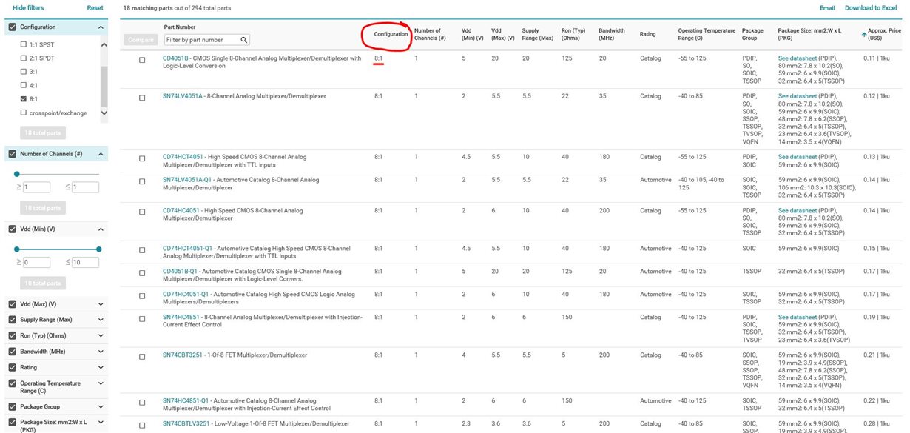910x433 pixels.
Task: Open the SN74LV4051A part link
Action: pyautogui.click(x=182, y=96)
